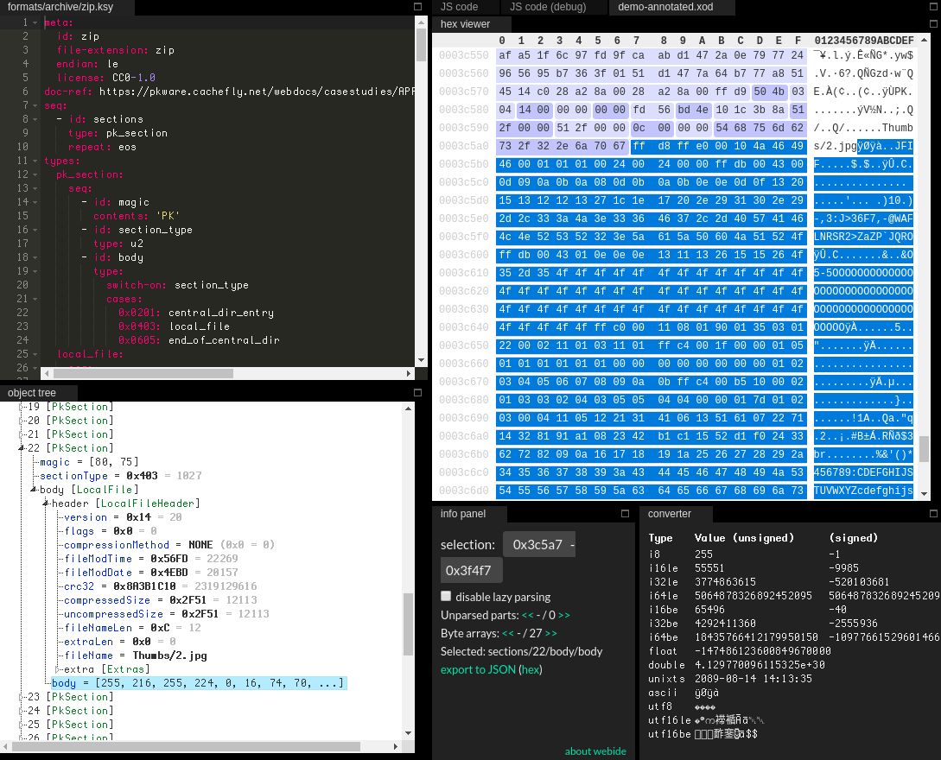Click hex row address 0003c5a0
This screenshot has width=941, height=760.
tap(464, 146)
